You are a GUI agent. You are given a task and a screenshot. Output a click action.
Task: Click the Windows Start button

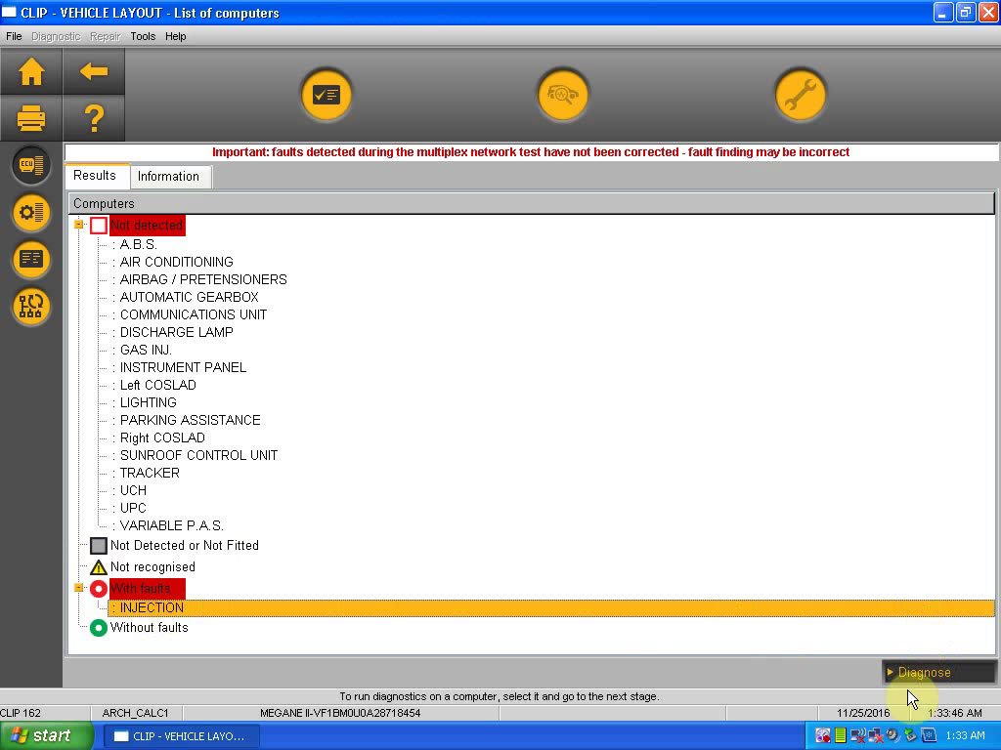coord(46,734)
